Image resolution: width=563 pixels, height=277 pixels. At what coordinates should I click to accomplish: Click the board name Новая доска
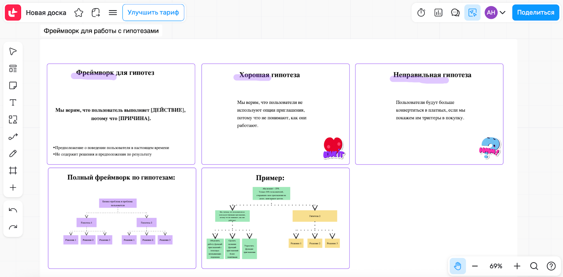tap(46, 13)
